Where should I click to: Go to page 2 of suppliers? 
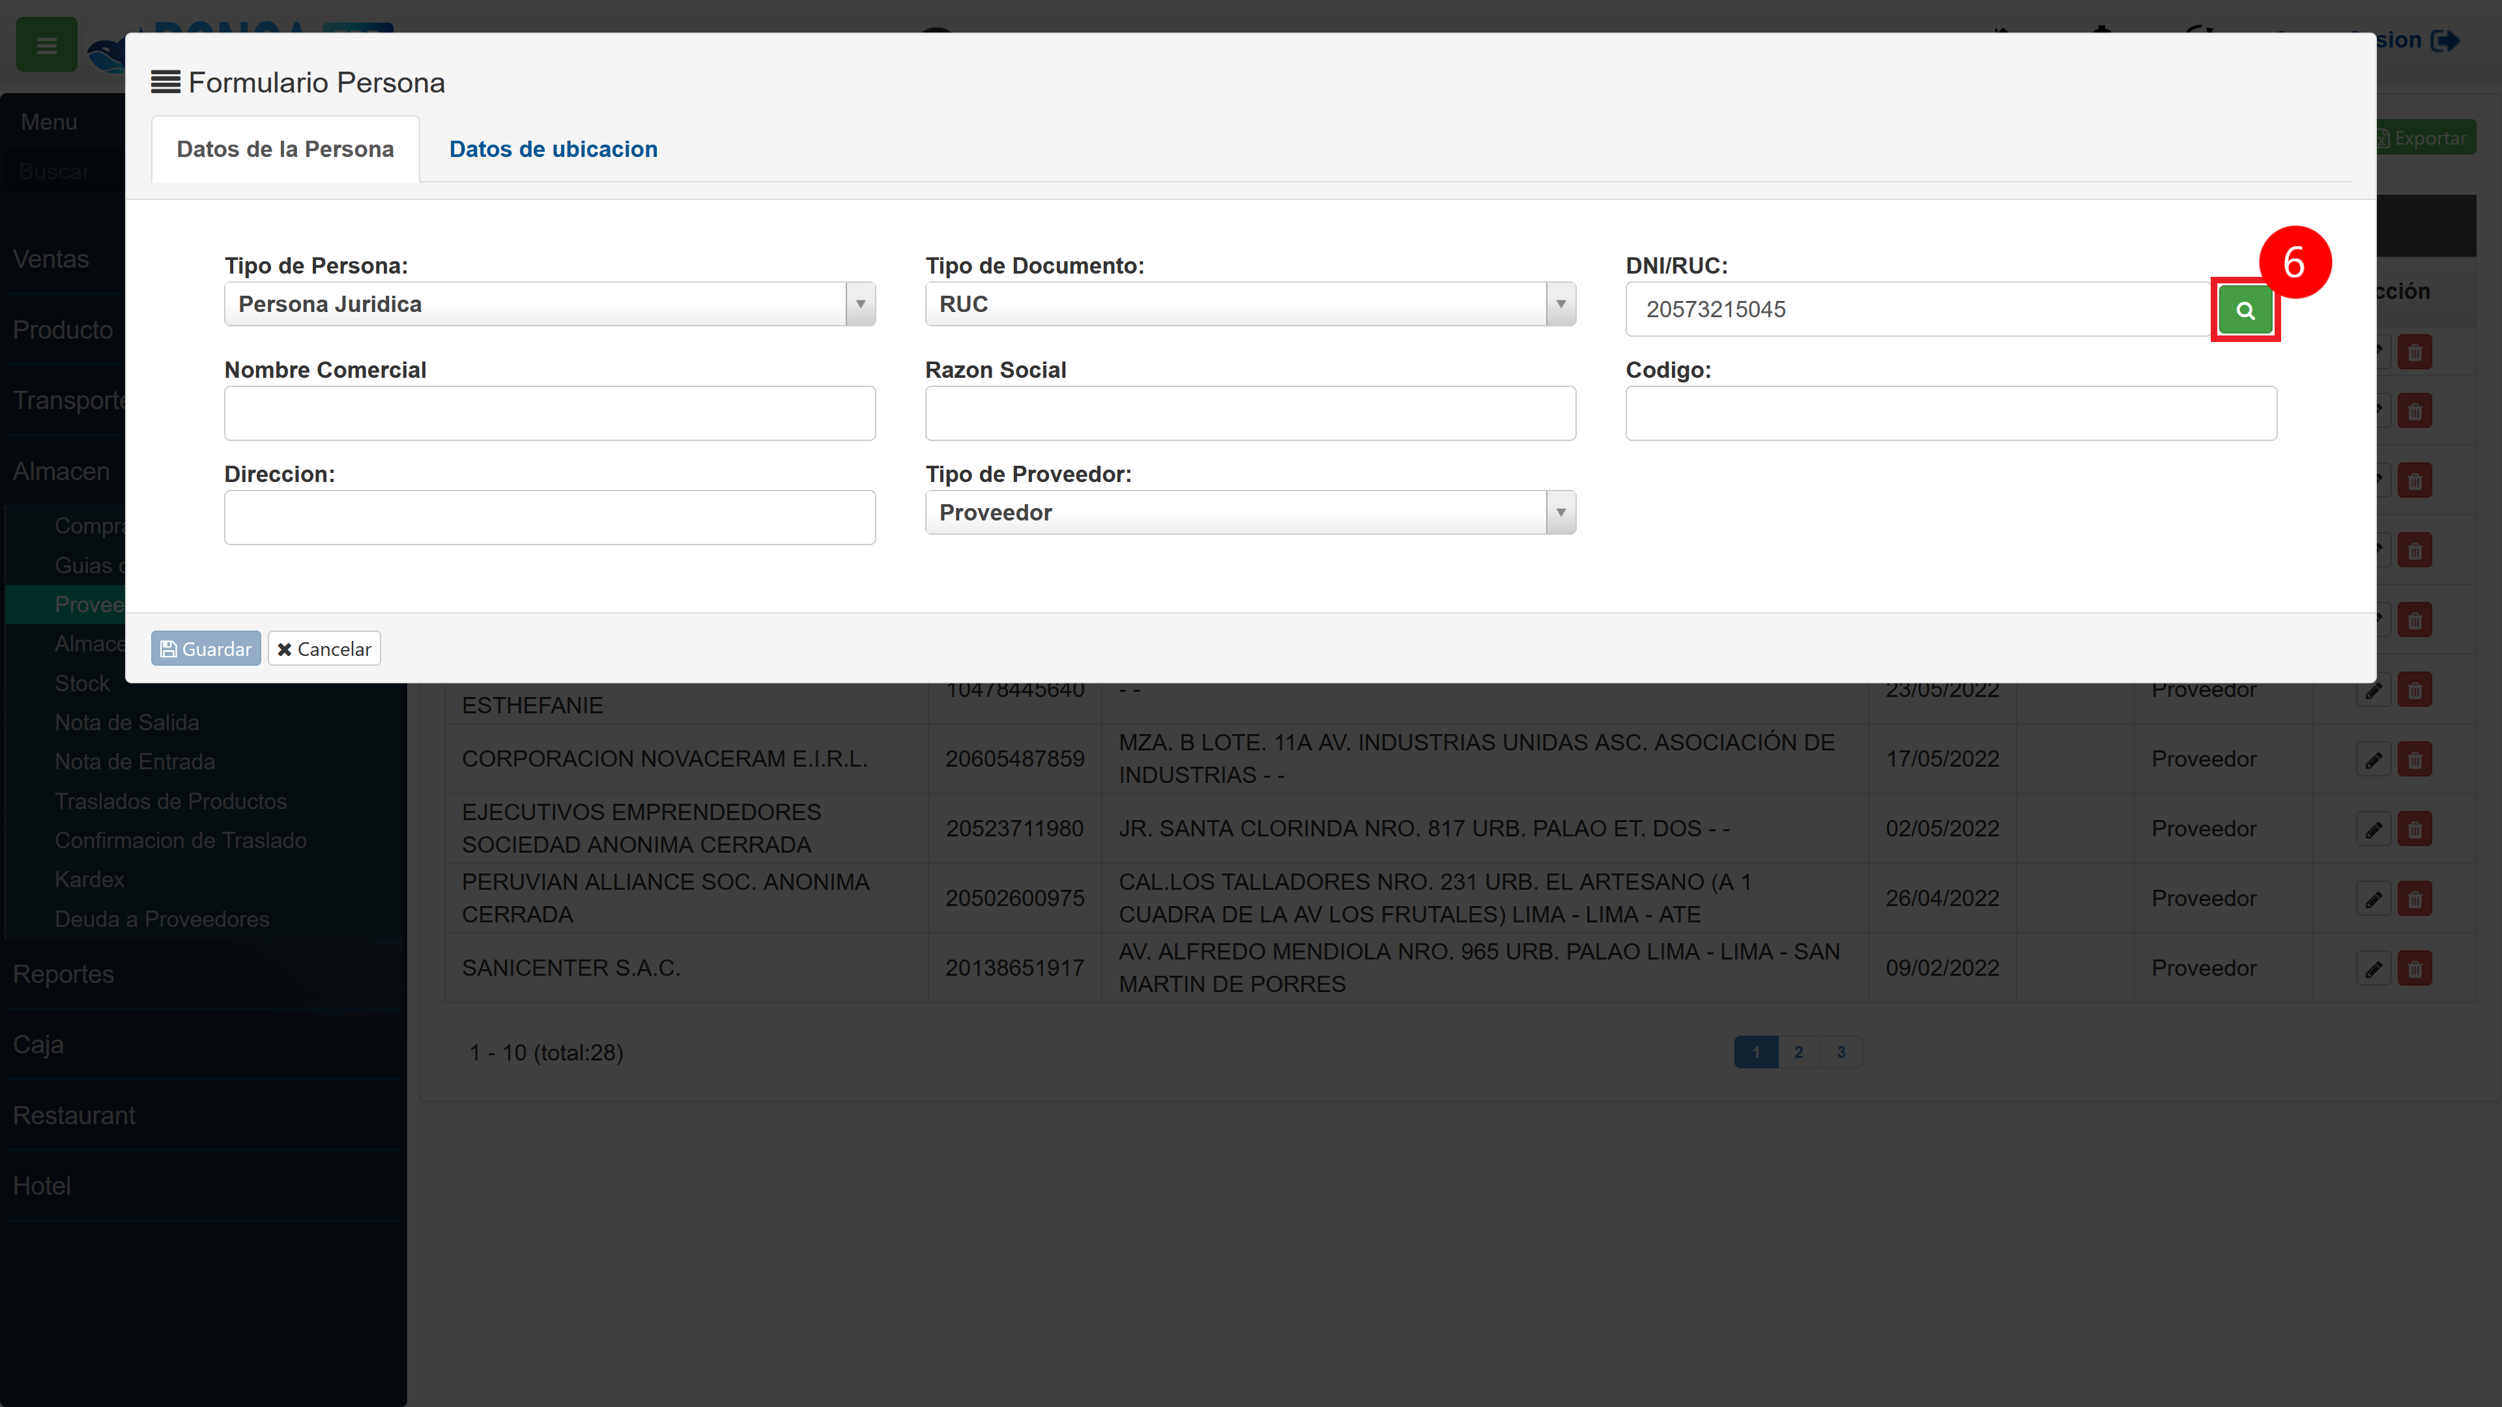[x=1799, y=1051]
